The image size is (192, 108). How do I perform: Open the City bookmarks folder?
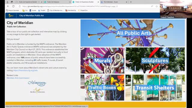25,10
